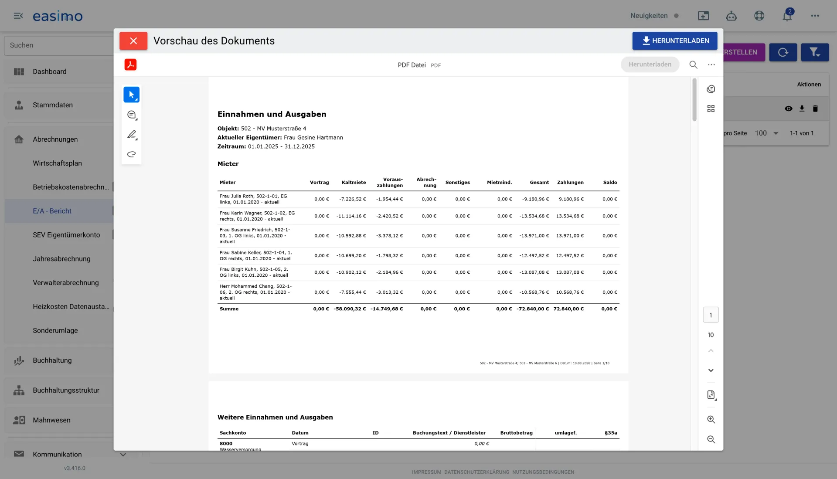Click the Suchen search field
Screen dimensions: 837x479
point(59,45)
